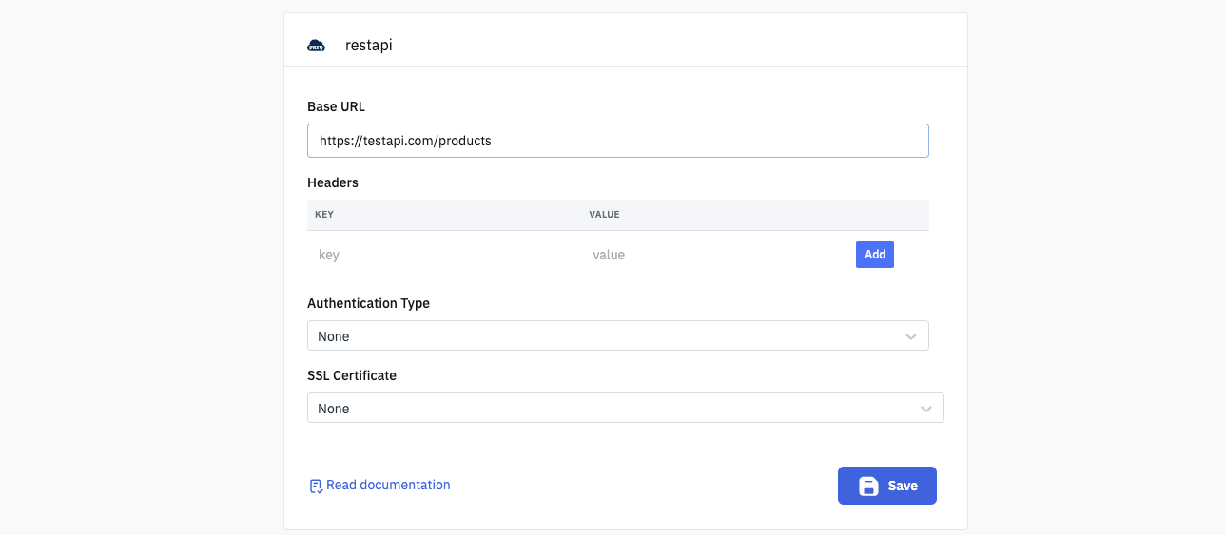Click the KEY column header
This screenshot has height=535, width=1225.
coord(324,215)
